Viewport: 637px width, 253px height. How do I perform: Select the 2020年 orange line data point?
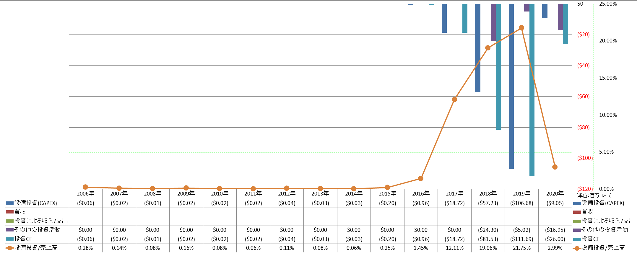coord(555,167)
